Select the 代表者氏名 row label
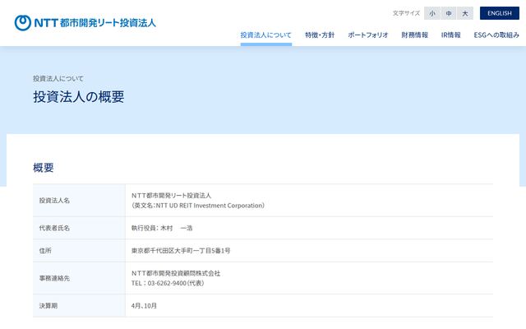The width and height of the screenshot is (526, 329). point(54,228)
